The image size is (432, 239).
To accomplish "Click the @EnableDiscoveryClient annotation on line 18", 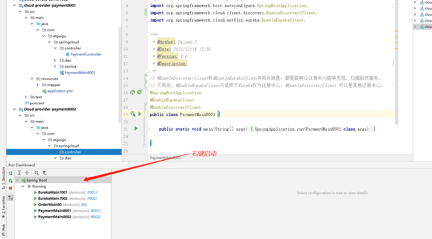I will click(x=175, y=107).
